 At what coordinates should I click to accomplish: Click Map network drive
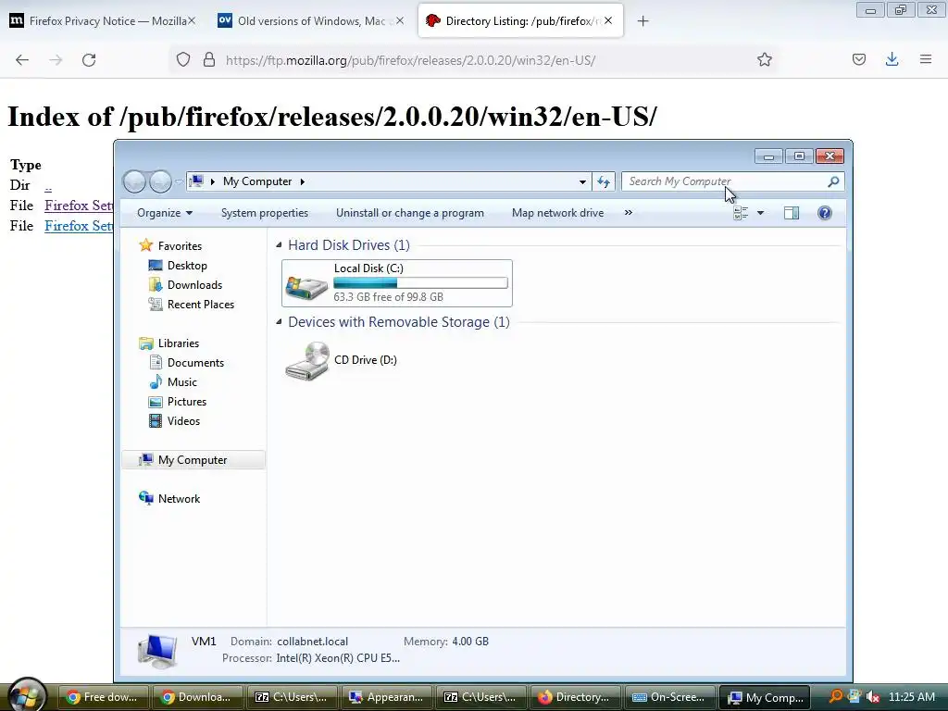click(557, 213)
